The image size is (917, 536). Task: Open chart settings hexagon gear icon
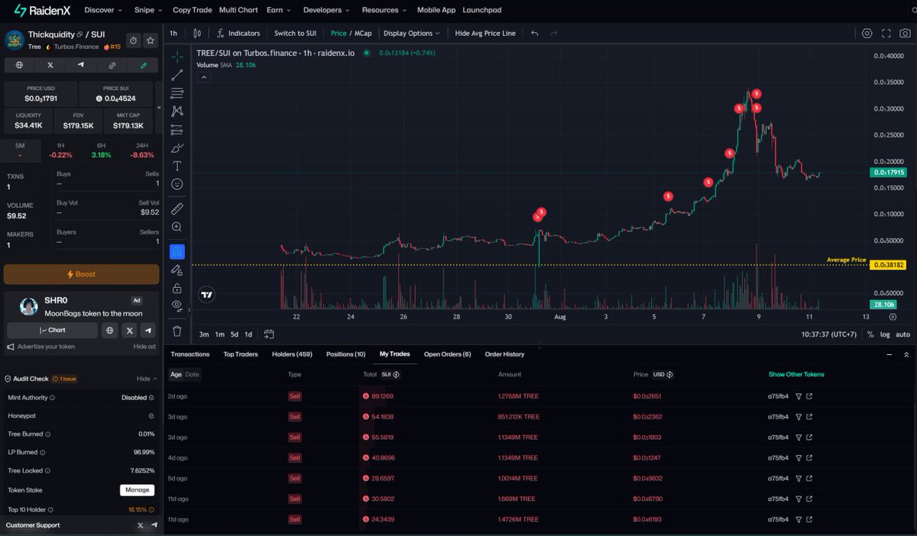pos(867,33)
